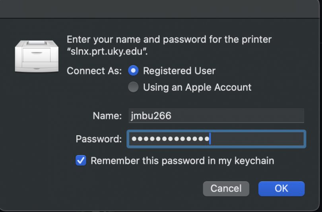Click the "Registered User" label text
322x212 pixels.
click(179, 71)
